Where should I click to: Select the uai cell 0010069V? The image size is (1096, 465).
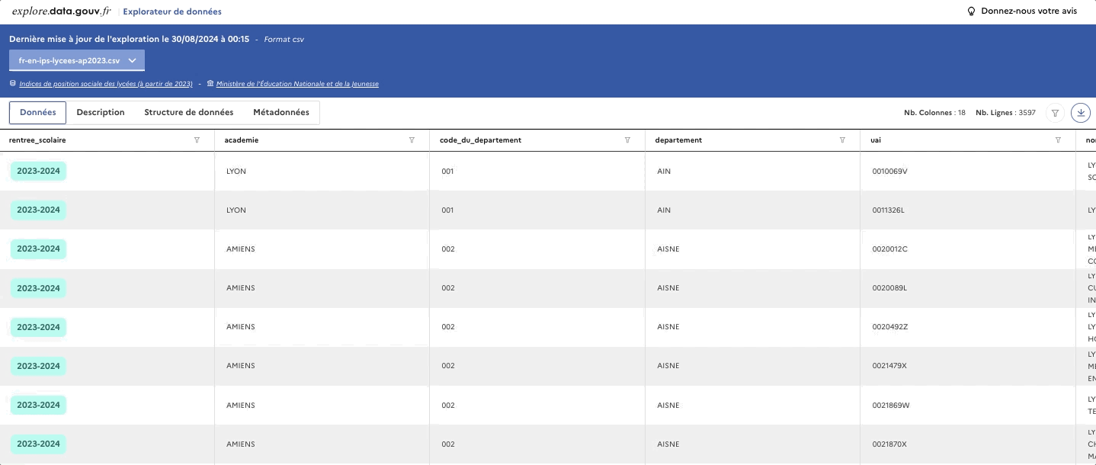[x=889, y=171]
